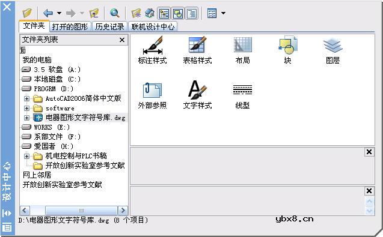Switch to the 打开的图形 tab

(70, 26)
